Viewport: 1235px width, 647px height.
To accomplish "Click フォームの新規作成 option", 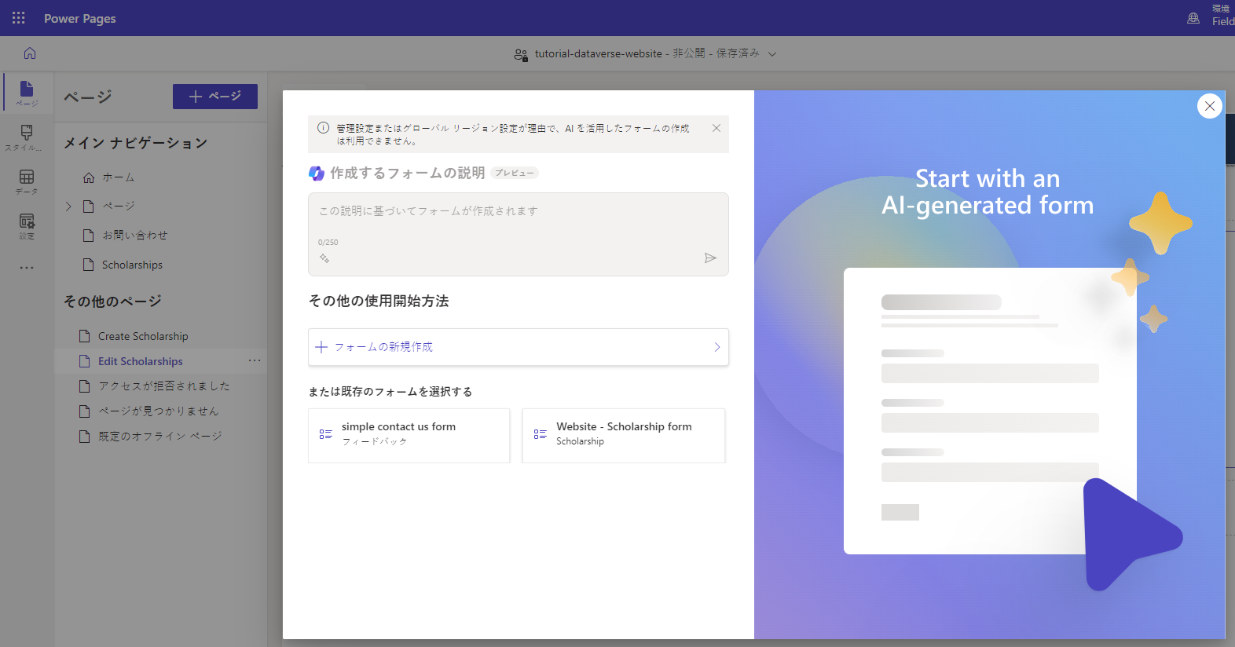I will pos(519,347).
